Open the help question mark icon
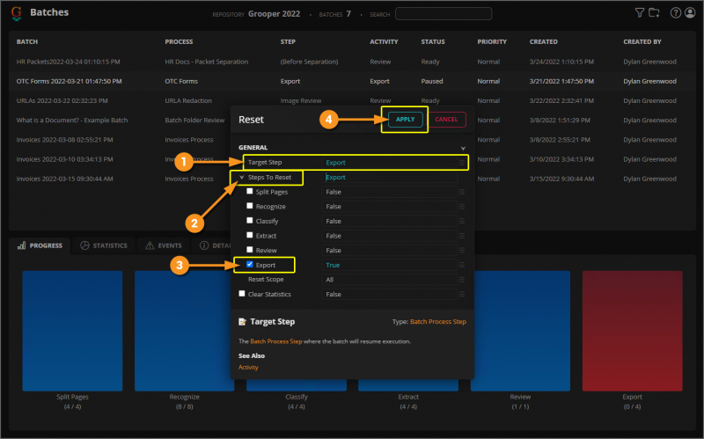 click(x=676, y=12)
